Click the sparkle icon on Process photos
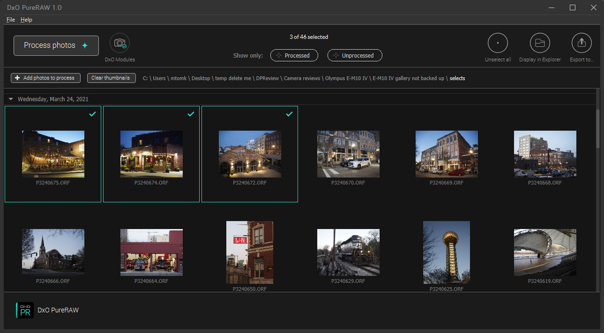Viewport: 604px width, 333px height. [x=84, y=45]
